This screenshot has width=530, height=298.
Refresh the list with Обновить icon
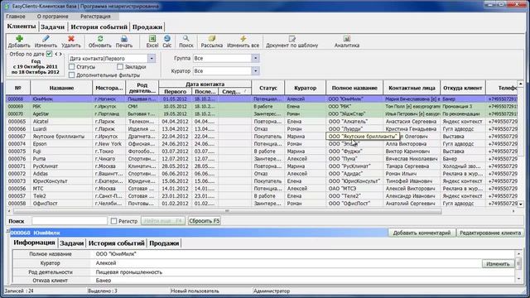tap(100, 39)
